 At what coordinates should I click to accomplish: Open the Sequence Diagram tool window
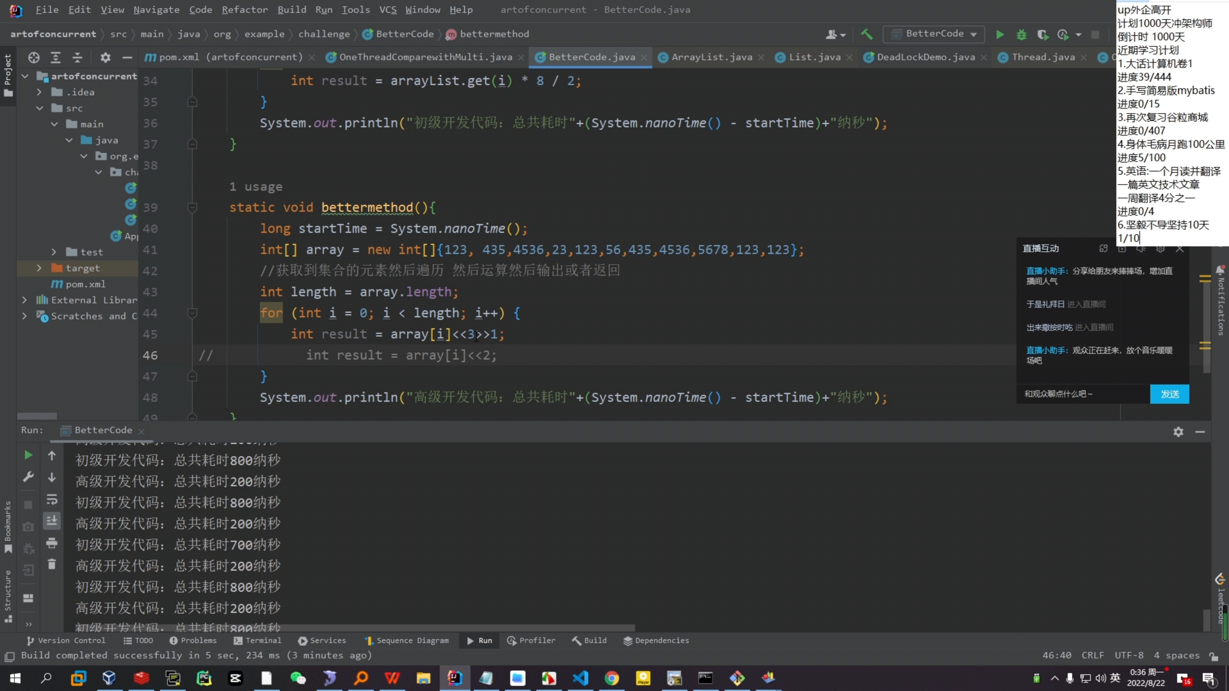pyautogui.click(x=406, y=640)
